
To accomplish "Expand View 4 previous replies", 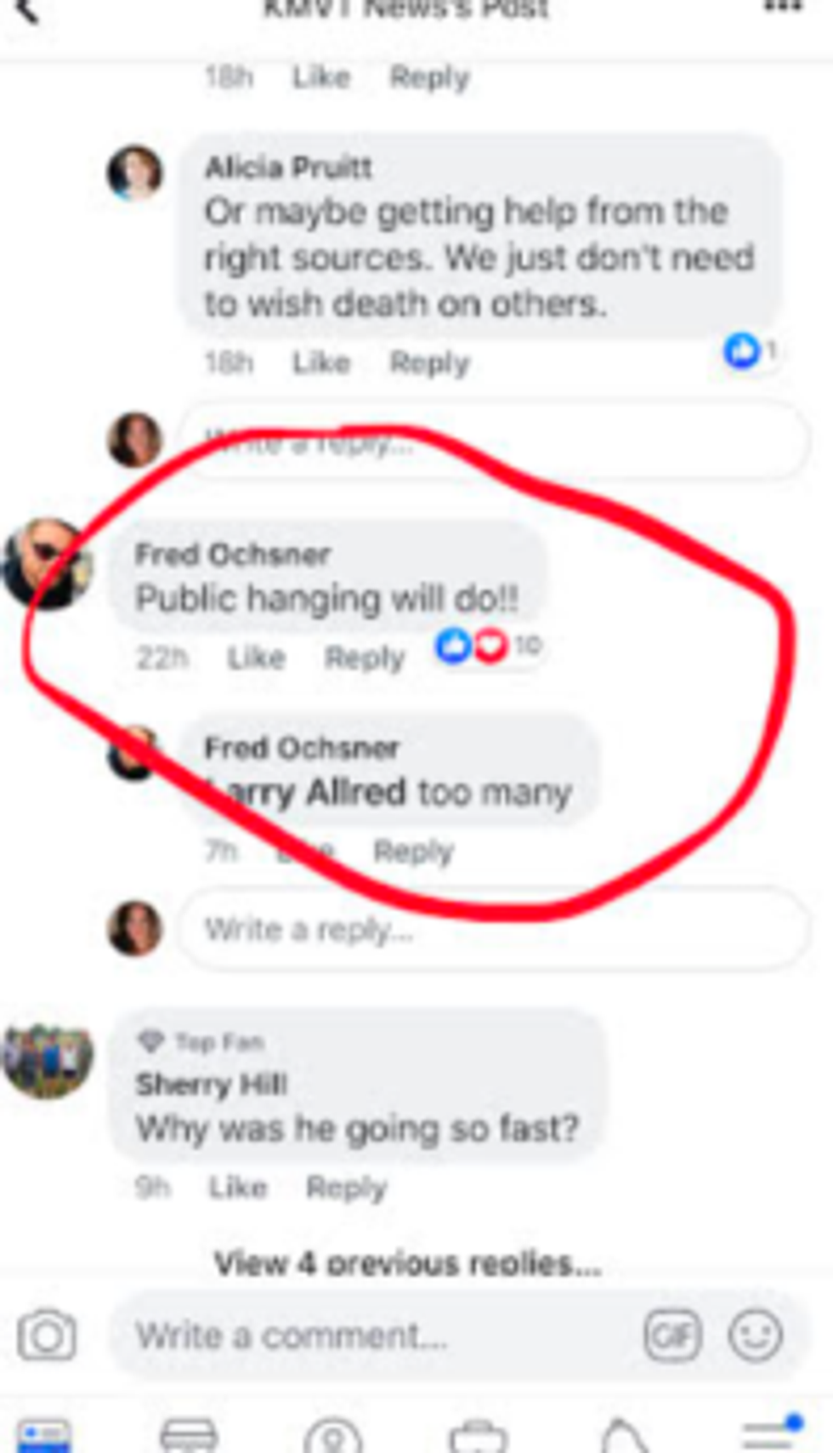I will coord(407,1264).
